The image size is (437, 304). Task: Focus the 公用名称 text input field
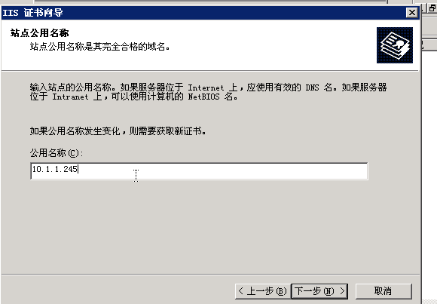(199, 170)
